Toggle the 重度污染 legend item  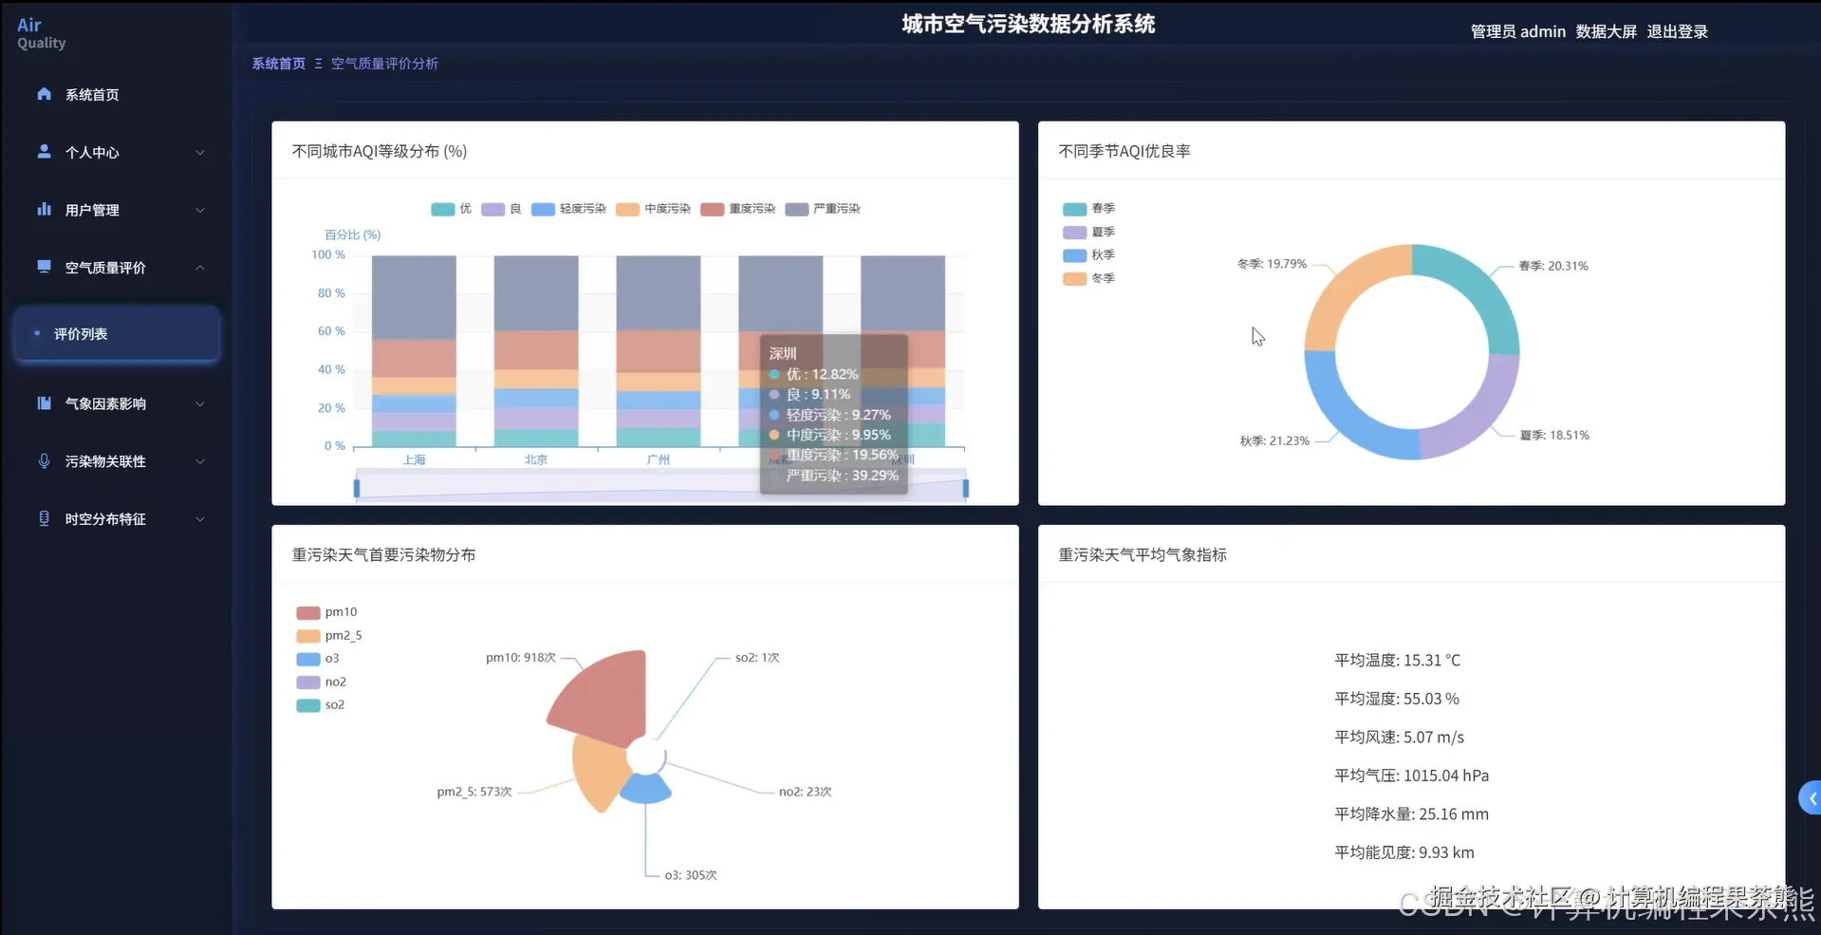tap(737, 209)
